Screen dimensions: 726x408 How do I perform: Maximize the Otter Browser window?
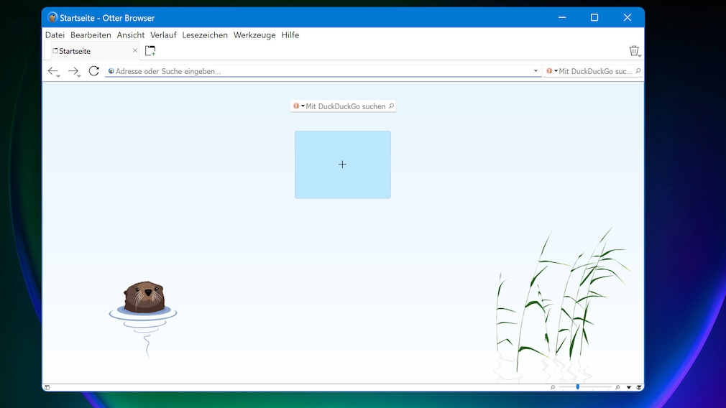tap(594, 17)
